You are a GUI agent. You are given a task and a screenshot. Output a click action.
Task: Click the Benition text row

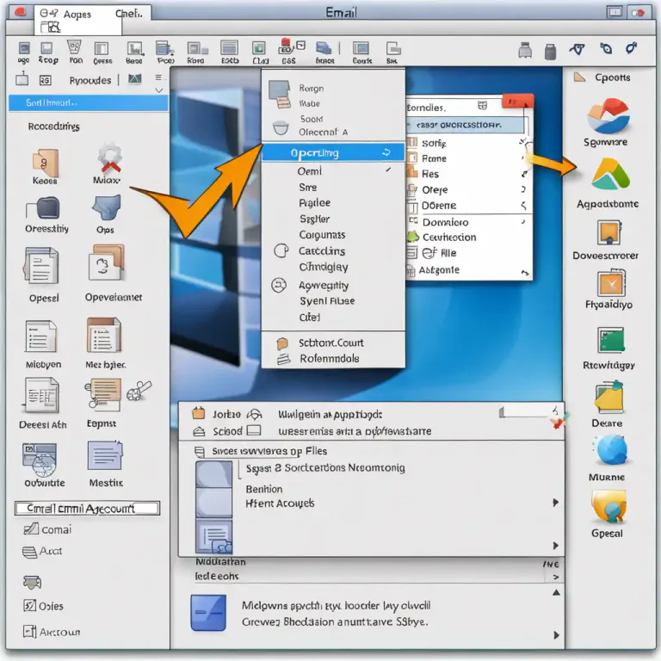tap(264, 489)
